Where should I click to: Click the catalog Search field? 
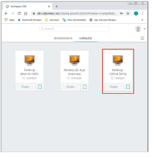click(x=74, y=29)
